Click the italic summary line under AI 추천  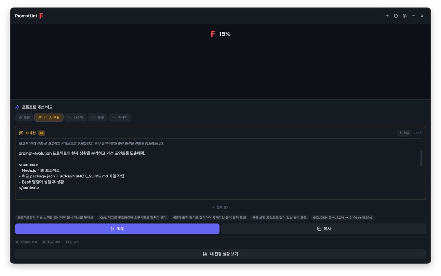(x=91, y=144)
